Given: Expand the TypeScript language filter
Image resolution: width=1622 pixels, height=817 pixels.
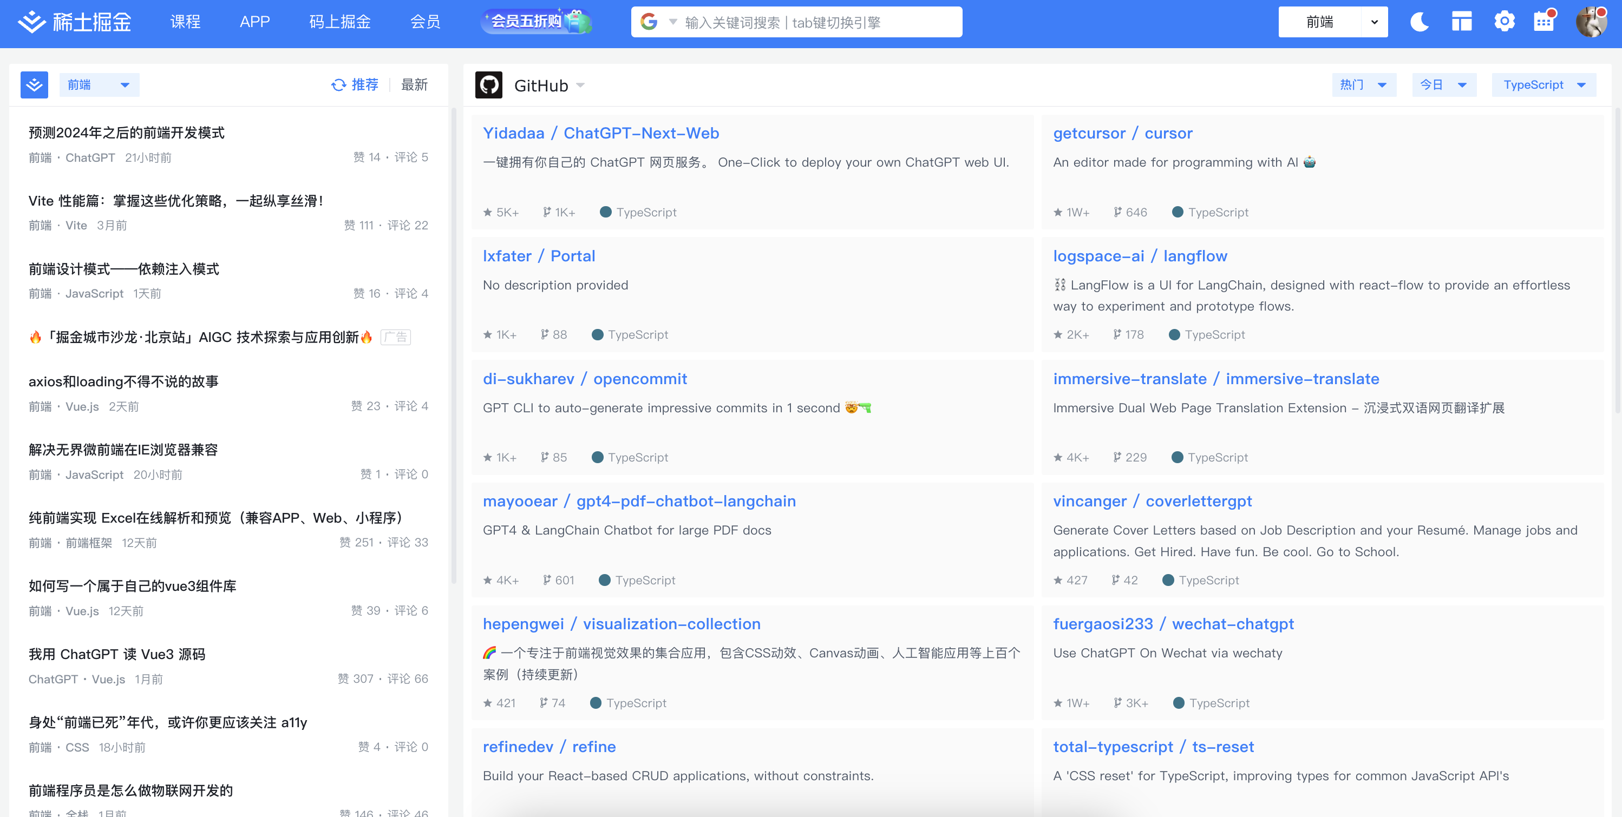Looking at the screenshot, I should coord(1543,85).
